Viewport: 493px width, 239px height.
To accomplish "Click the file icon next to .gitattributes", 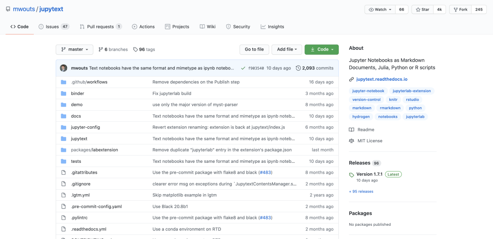I will pyautogui.click(x=63, y=172).
